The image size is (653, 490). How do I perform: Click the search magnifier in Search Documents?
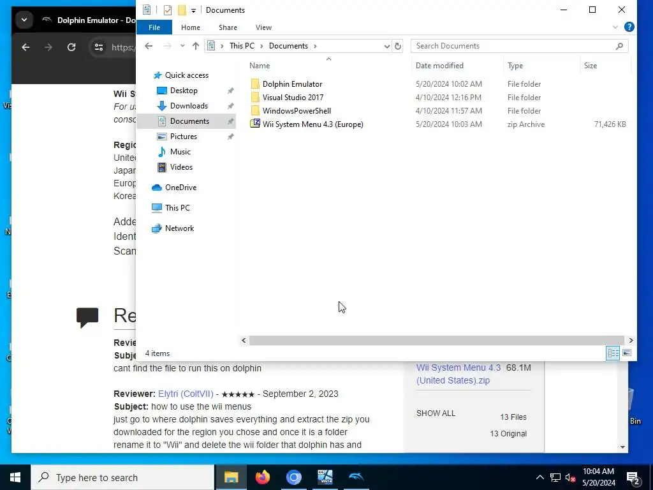[x=619, y=46]
